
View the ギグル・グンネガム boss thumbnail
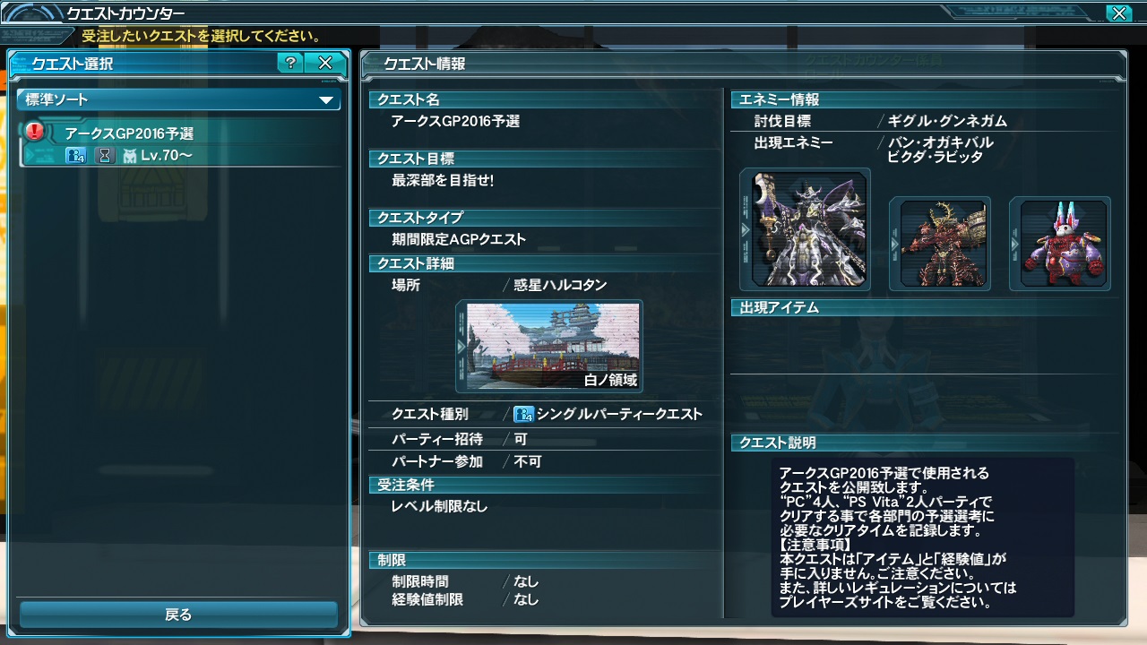[x=805, y=229]
